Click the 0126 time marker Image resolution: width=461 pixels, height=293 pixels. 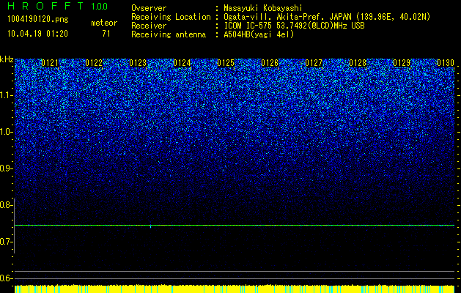[x=270, y=63]
